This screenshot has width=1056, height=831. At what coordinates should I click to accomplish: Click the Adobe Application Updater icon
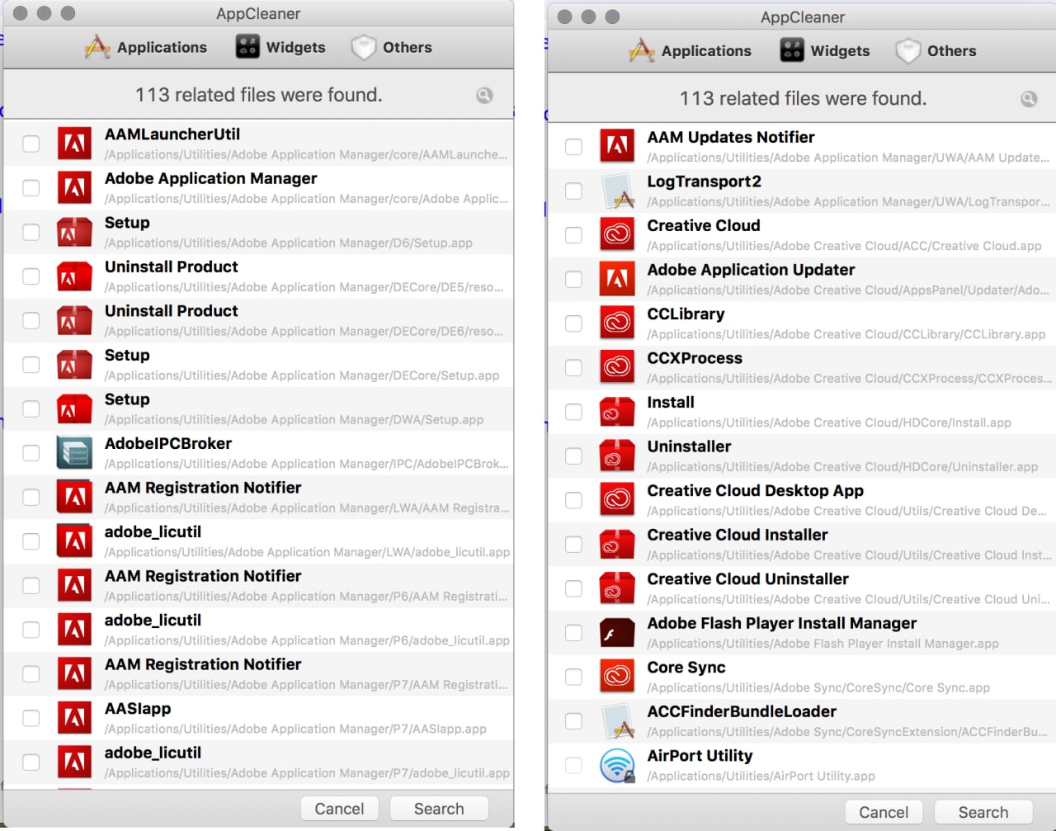coord(617,279)
